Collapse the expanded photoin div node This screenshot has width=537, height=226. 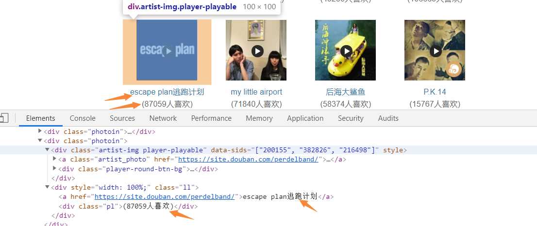pyautogui.click(x=40, y=140)
